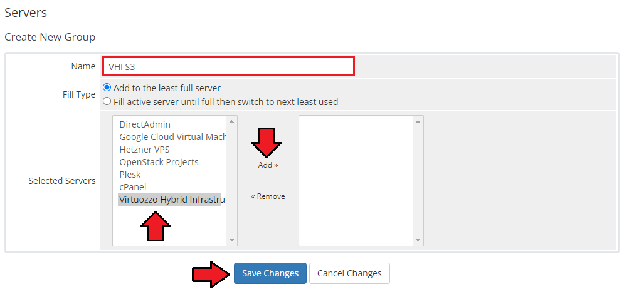
Task: Click the « Remove button
Action: (268, 196)
